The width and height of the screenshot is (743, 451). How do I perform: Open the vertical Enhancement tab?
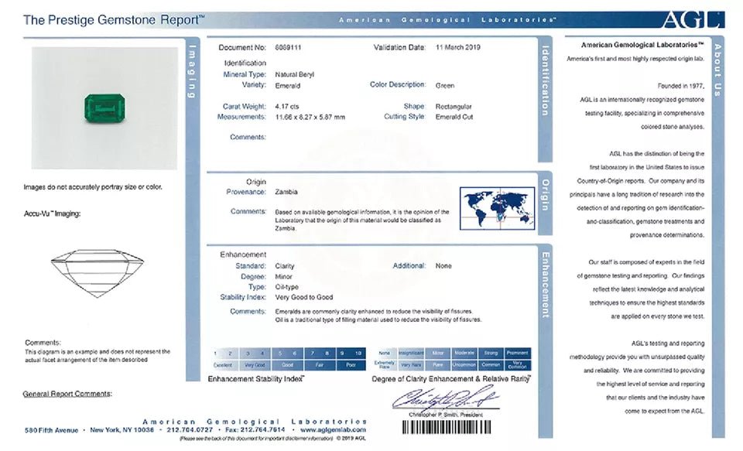point(545,284)
